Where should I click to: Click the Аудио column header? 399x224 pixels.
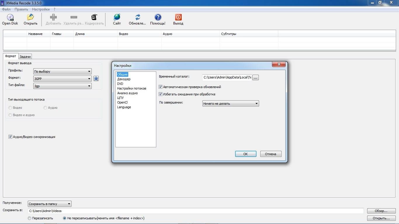tap(190, 34)
